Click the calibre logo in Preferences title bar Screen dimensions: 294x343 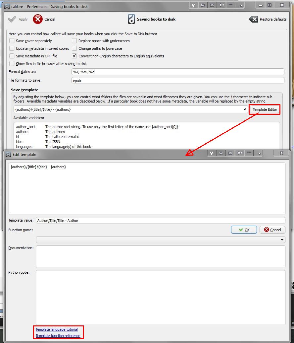(x=7, y=7)
